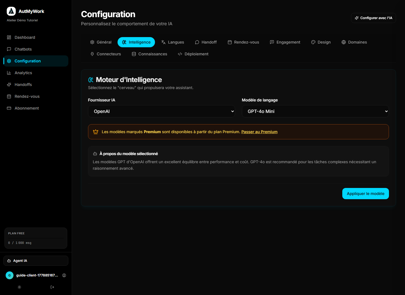This screenshot has height=295, width=405.
Task: Open the Fournisseur IA dropdown showing OpenAI
Action: [161, 111]
